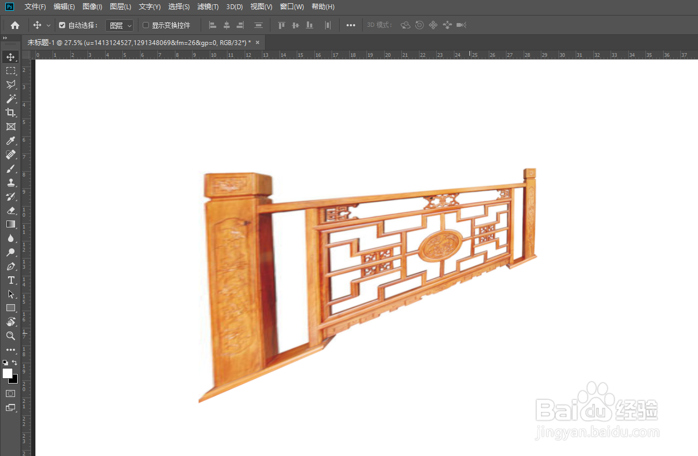Viewport: 698px width, 456px height.
Task: Click the 3D roll camera icon
Action: click(420, 25)
